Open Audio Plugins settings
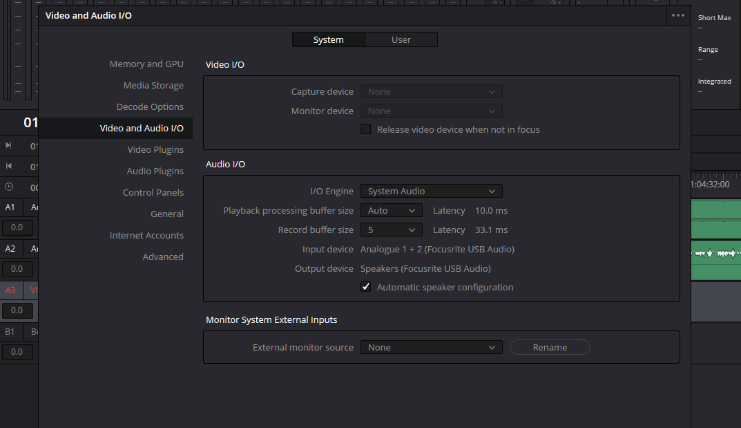 coord(155,171)
